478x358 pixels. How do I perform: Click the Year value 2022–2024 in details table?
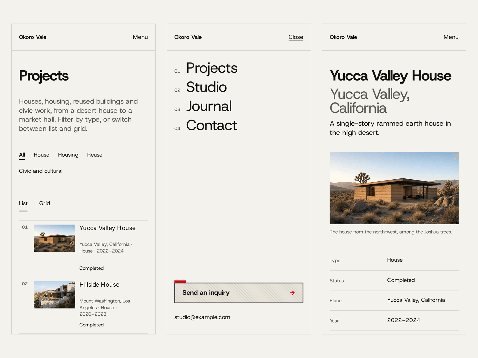point(404,320)
